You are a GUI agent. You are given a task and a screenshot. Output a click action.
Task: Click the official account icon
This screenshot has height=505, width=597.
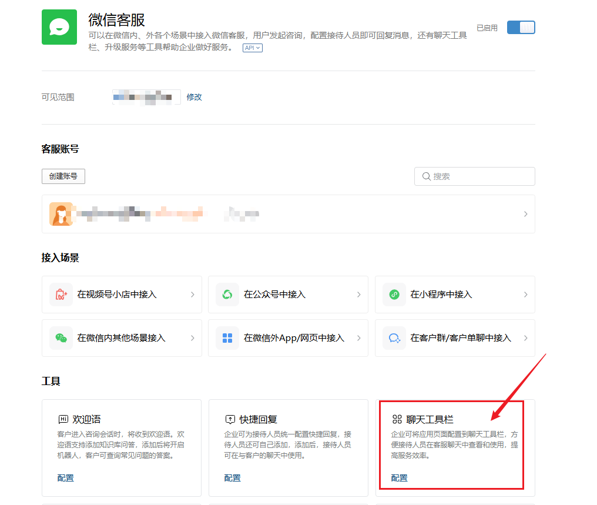pyautogui.click(x=227, y=295)
